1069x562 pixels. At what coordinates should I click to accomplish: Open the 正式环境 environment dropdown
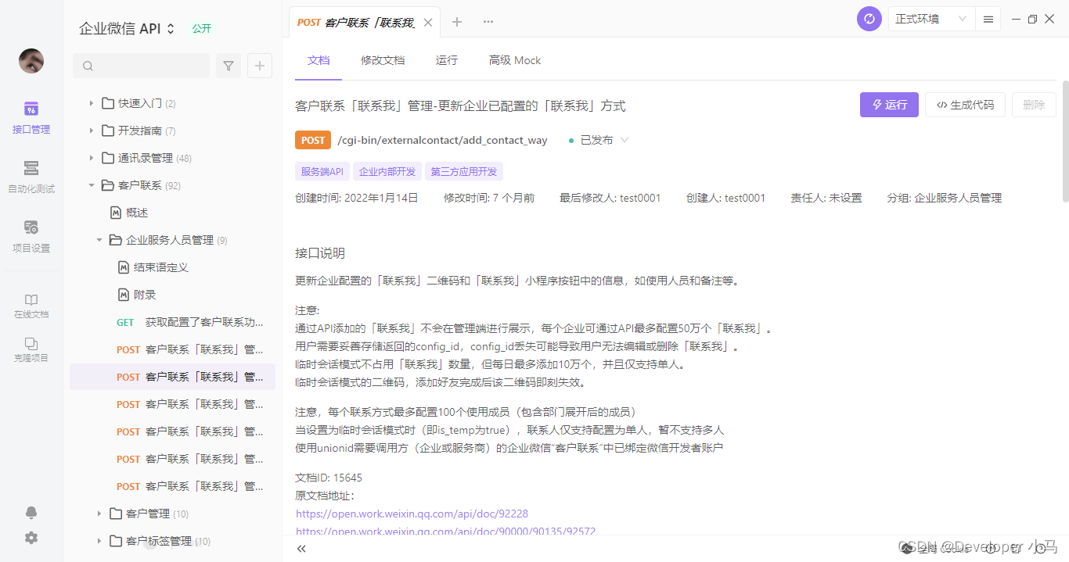[x=931, y=19]
